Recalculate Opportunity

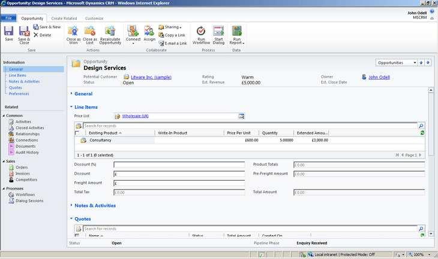coord(110,35)
